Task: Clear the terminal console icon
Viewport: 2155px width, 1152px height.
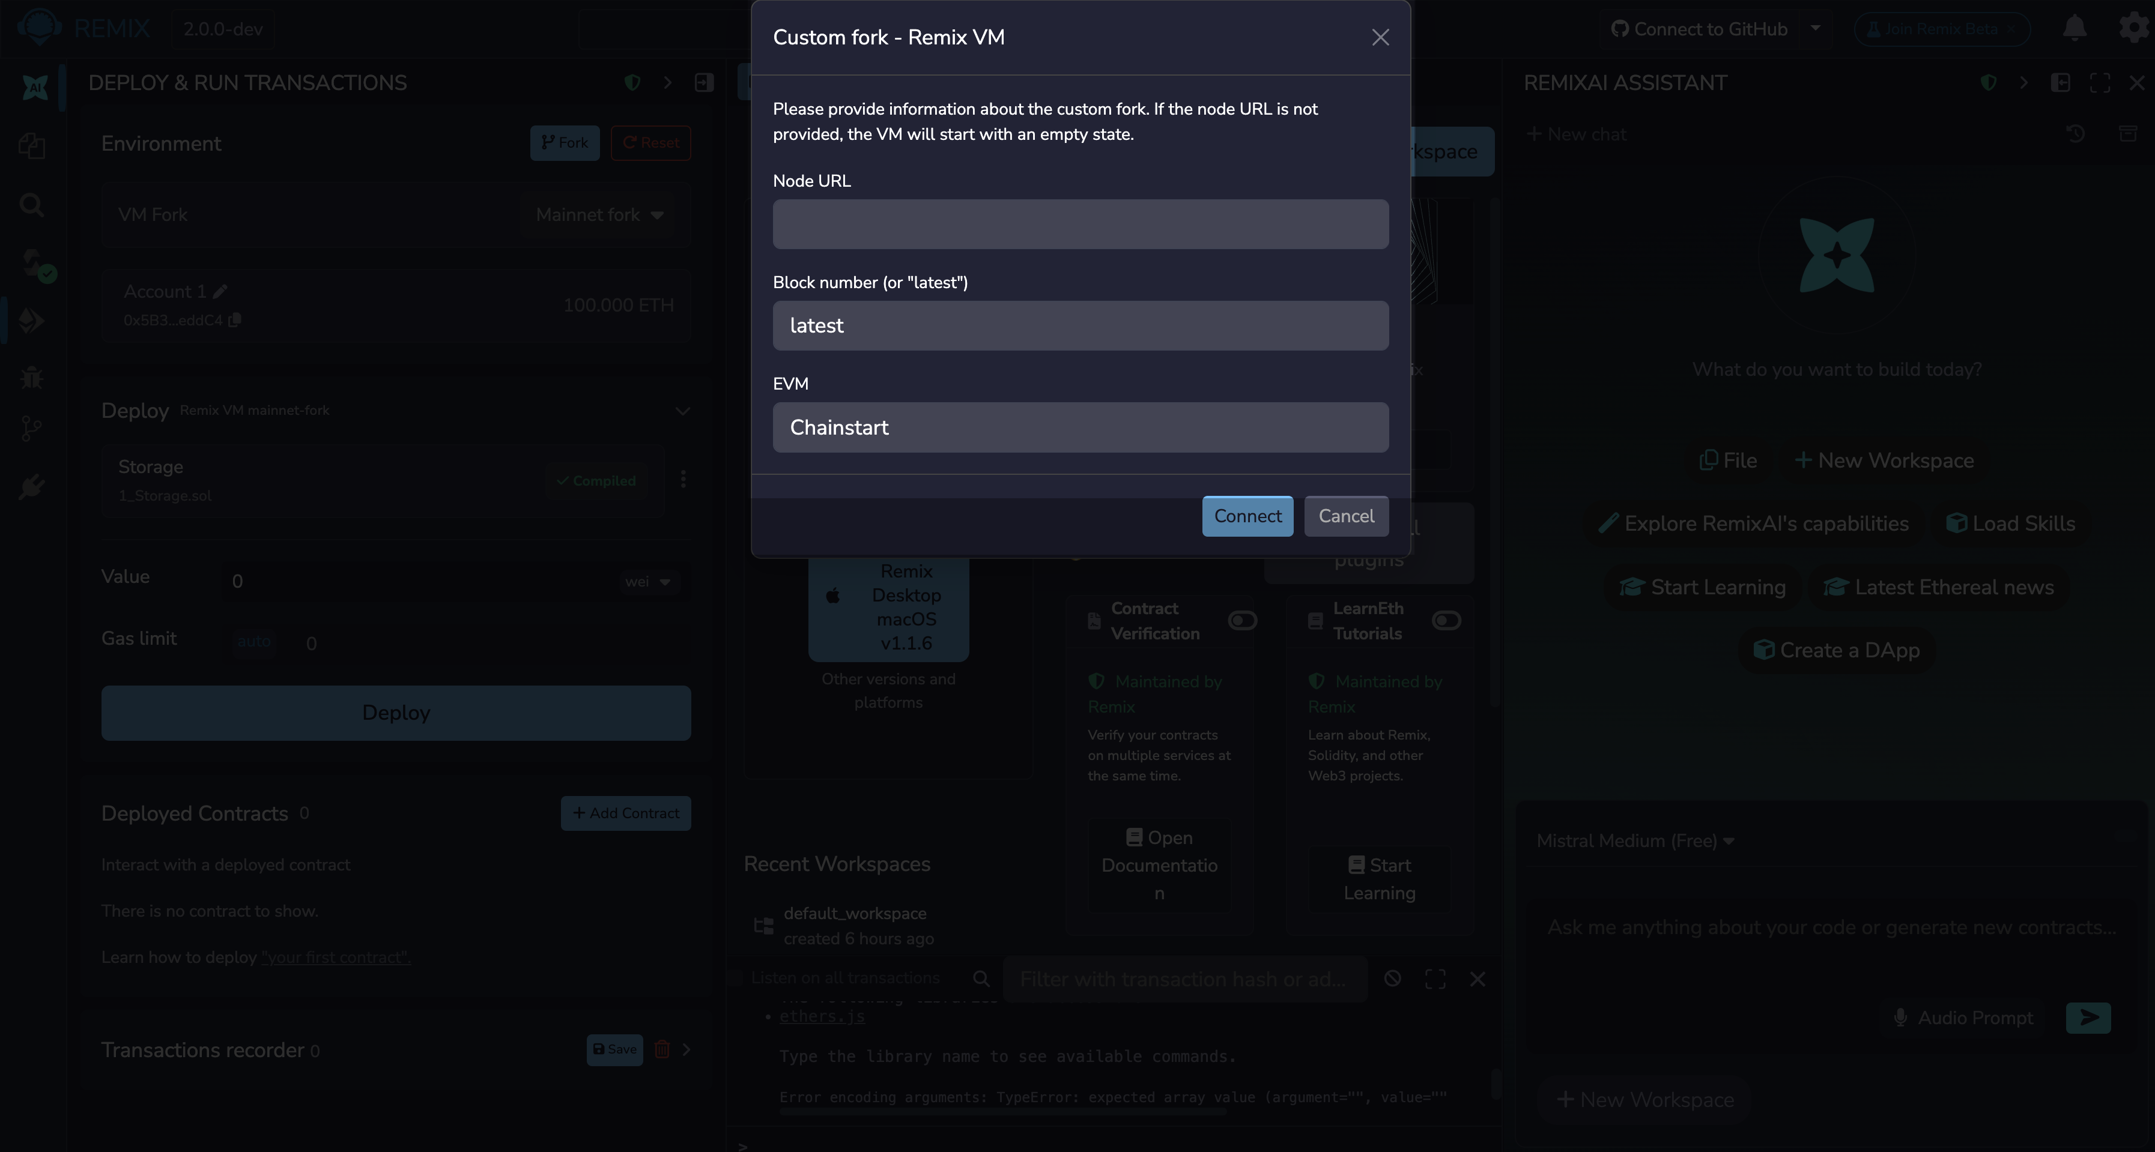Action: coord(1392,979)
